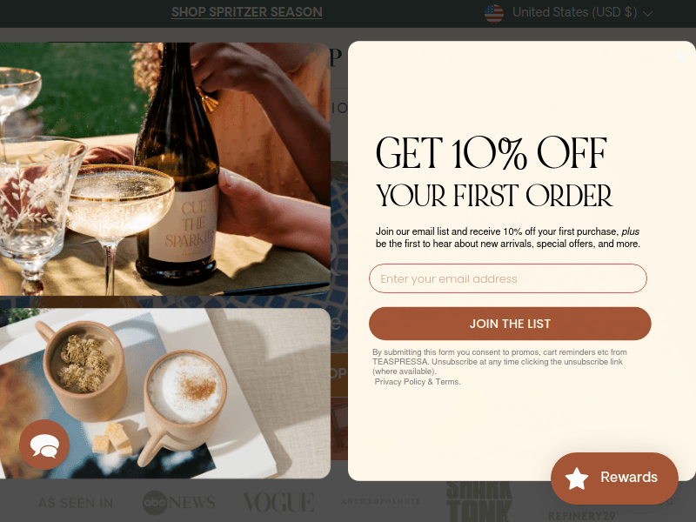Click the AS SEEN IN label
The width and height of the screenshot is (696, 522).
click(76, 503)
